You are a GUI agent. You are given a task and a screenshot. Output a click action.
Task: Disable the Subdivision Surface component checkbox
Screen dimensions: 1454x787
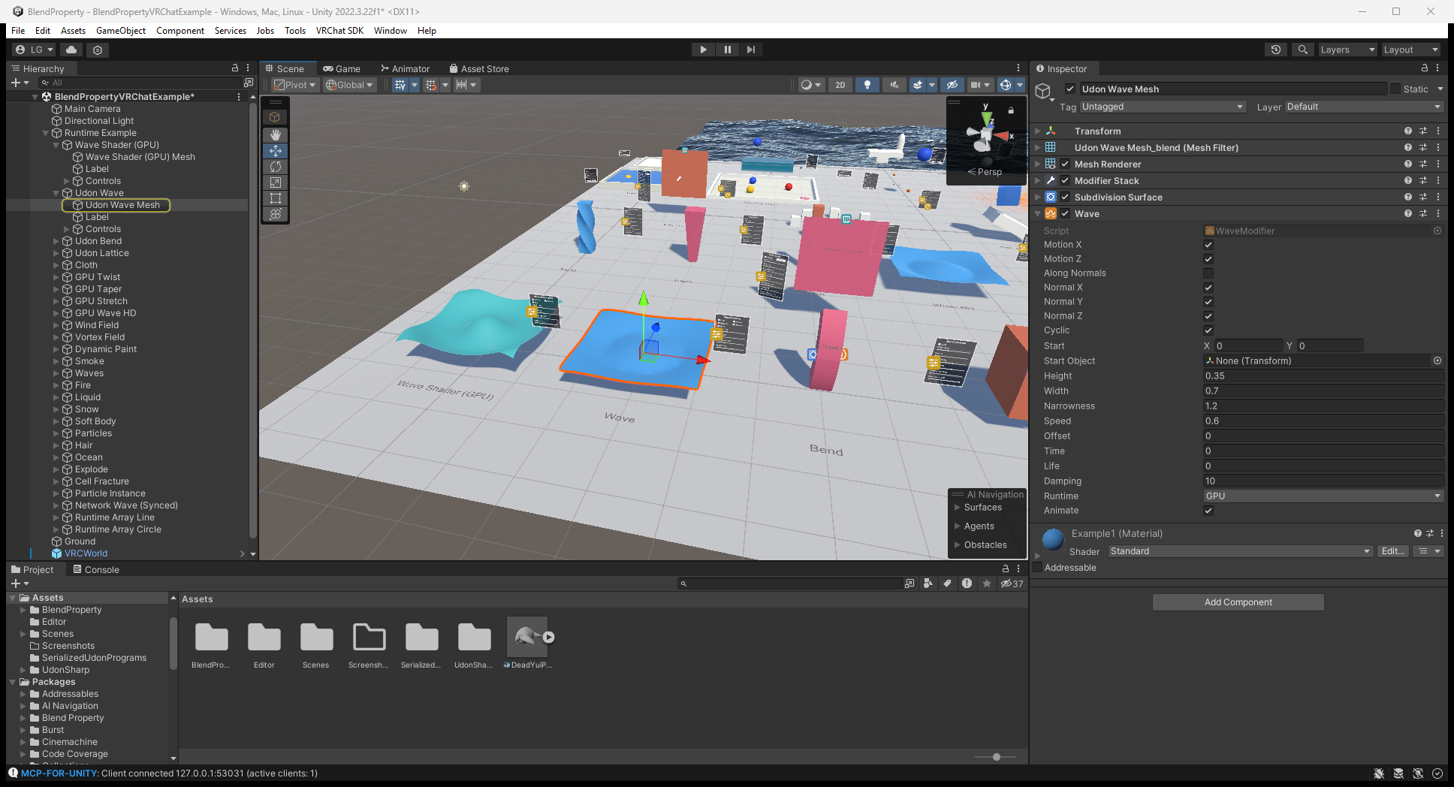[x=1065, y=197]
